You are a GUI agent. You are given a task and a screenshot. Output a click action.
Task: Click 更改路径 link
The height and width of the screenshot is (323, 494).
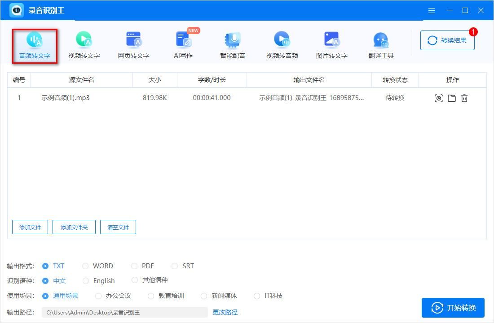pyautogui.click(x=225, y=312)
